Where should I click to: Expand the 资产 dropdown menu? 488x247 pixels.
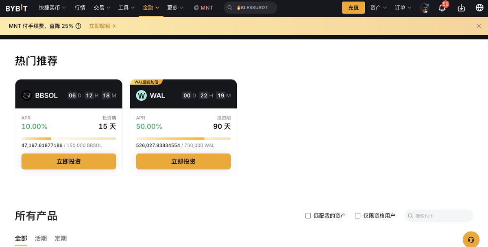click(x=378, y=8)
